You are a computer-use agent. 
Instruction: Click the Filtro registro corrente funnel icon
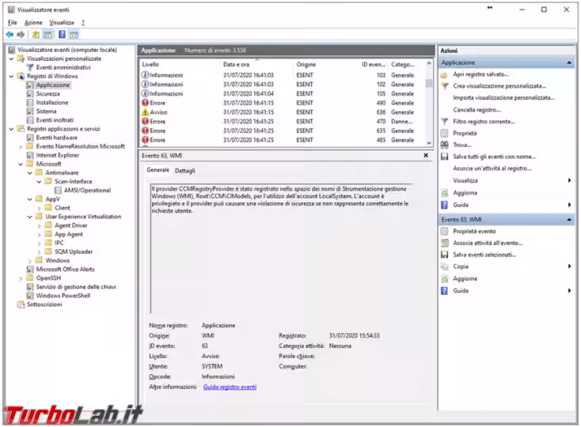tap(445, 121)
